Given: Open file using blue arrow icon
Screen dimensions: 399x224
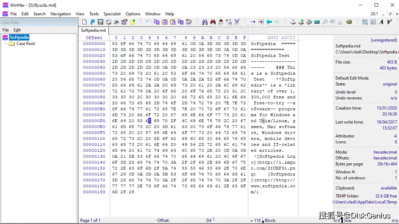Looking at the screenshot, I should tap(92, 22).
